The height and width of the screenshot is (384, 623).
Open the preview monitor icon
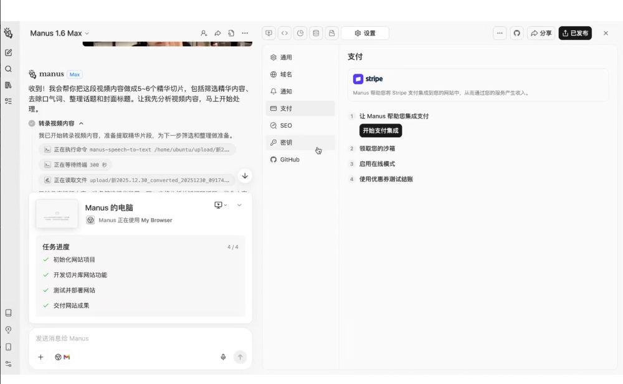tap(269, 32)
